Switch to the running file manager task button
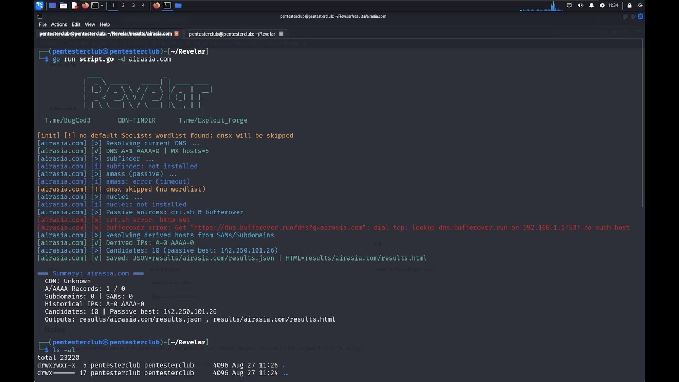Screen dimensions: 679x382 [178, 5]
